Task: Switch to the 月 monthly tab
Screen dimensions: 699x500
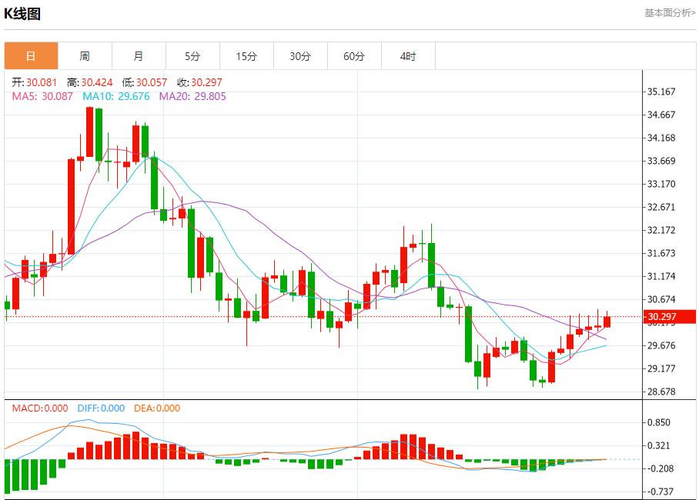Action: click(x=139, y=56)
